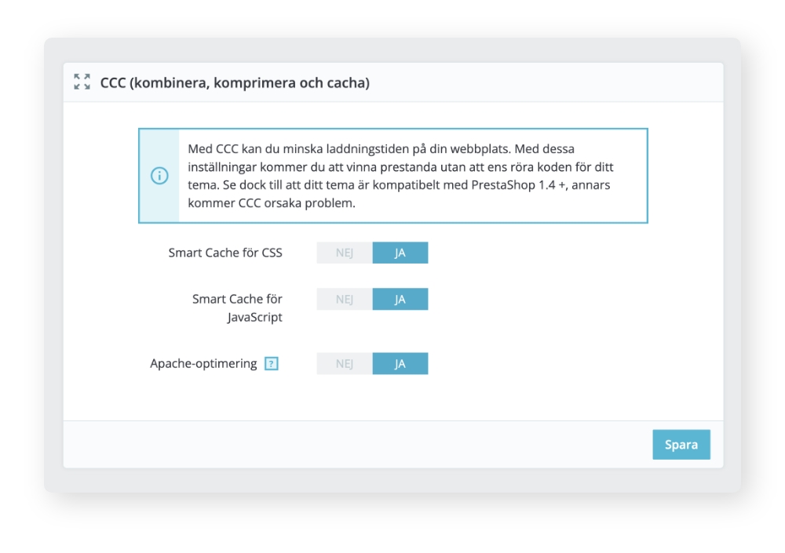
Task: Click the panel header bar area
Action: tap(393, 82)
